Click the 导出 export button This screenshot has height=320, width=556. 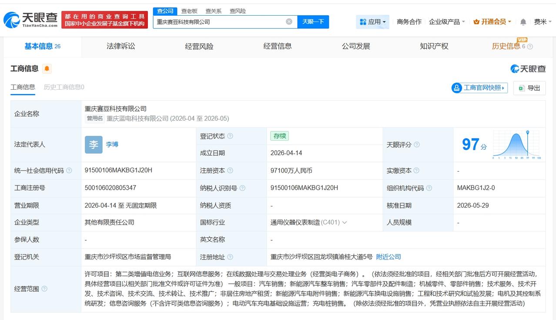(529, 88)
